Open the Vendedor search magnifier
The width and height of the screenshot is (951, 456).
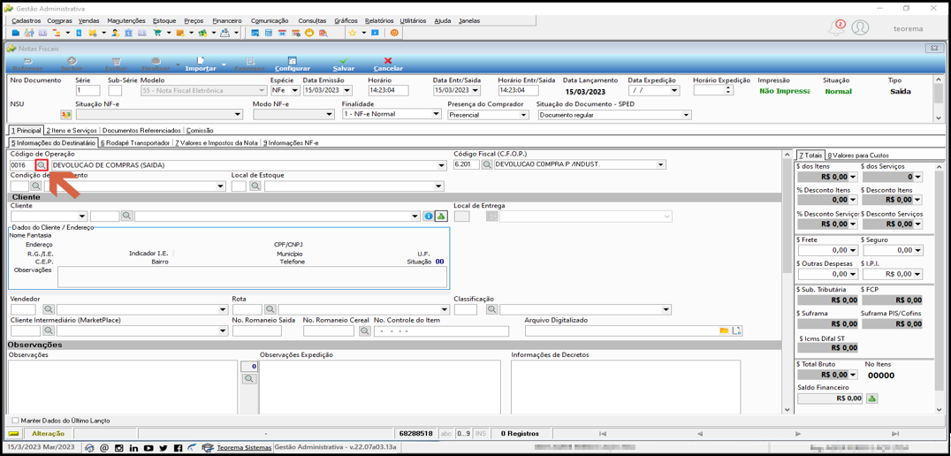pos(48,310)
